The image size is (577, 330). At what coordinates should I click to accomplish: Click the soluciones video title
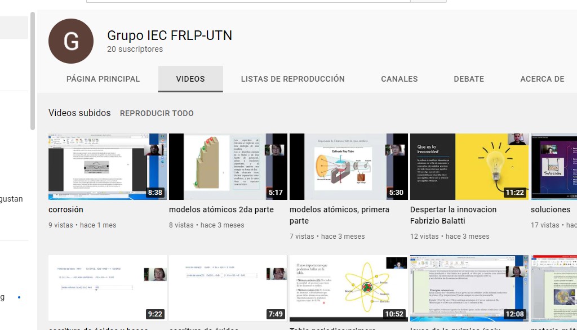click(550, 209)
